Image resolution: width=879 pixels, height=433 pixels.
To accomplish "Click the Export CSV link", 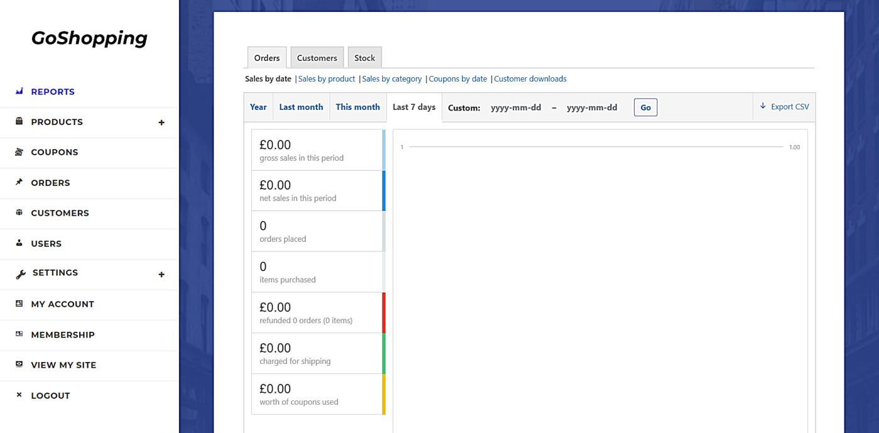I will (x=784, y=107).
